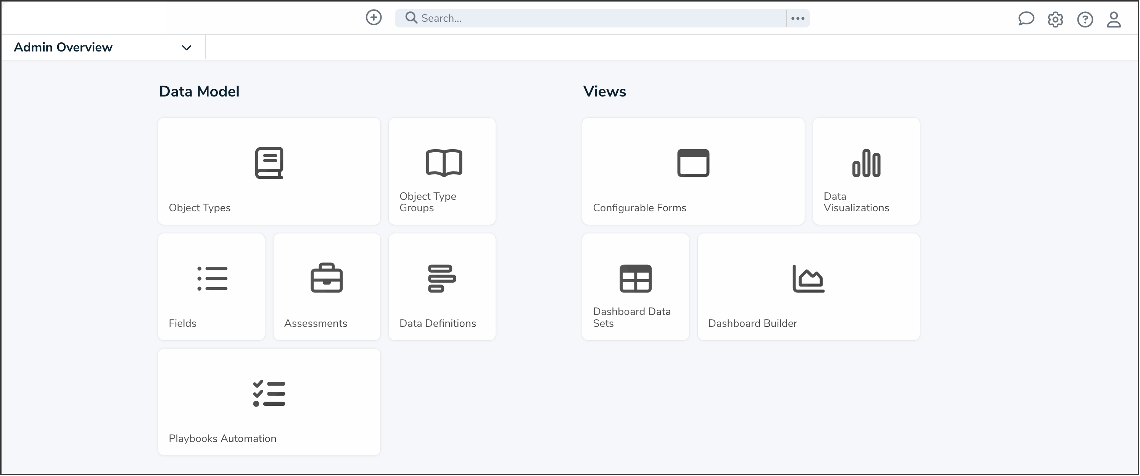Click the Playbooks Automation checklist icon
Viewport: 1140px width, 476px height.
(269, 393)
